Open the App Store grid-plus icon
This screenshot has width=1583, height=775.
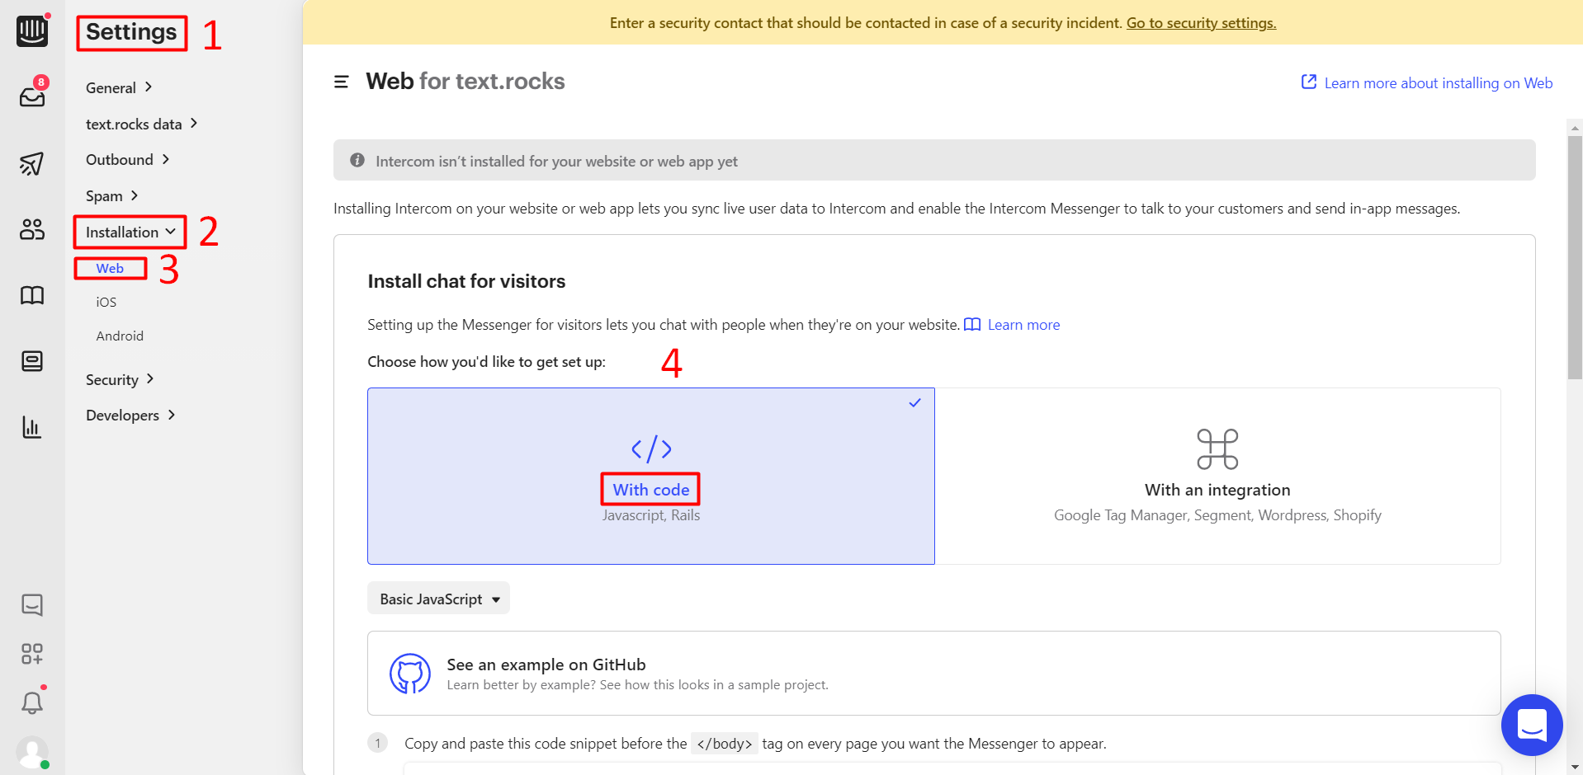pyautogui.click(x=32, y=654)
